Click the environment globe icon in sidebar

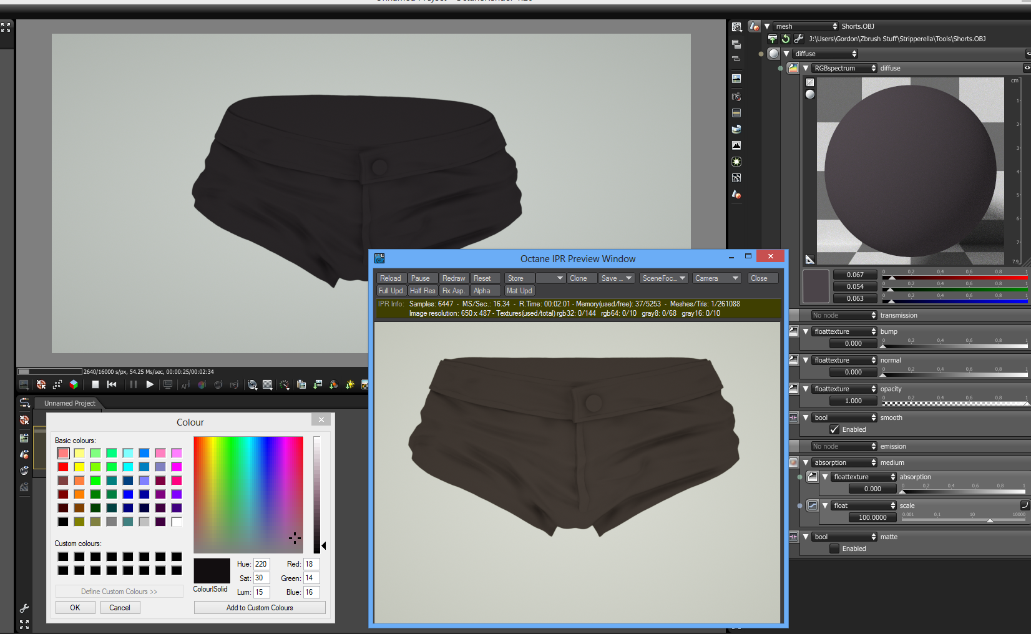click(x=736, y=129)
